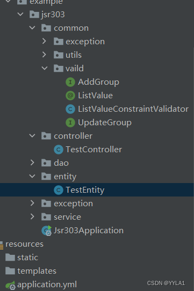This screenshot has height=291, width=194.
Task: Collapse the common package chevron
Action: pos(32,28)
